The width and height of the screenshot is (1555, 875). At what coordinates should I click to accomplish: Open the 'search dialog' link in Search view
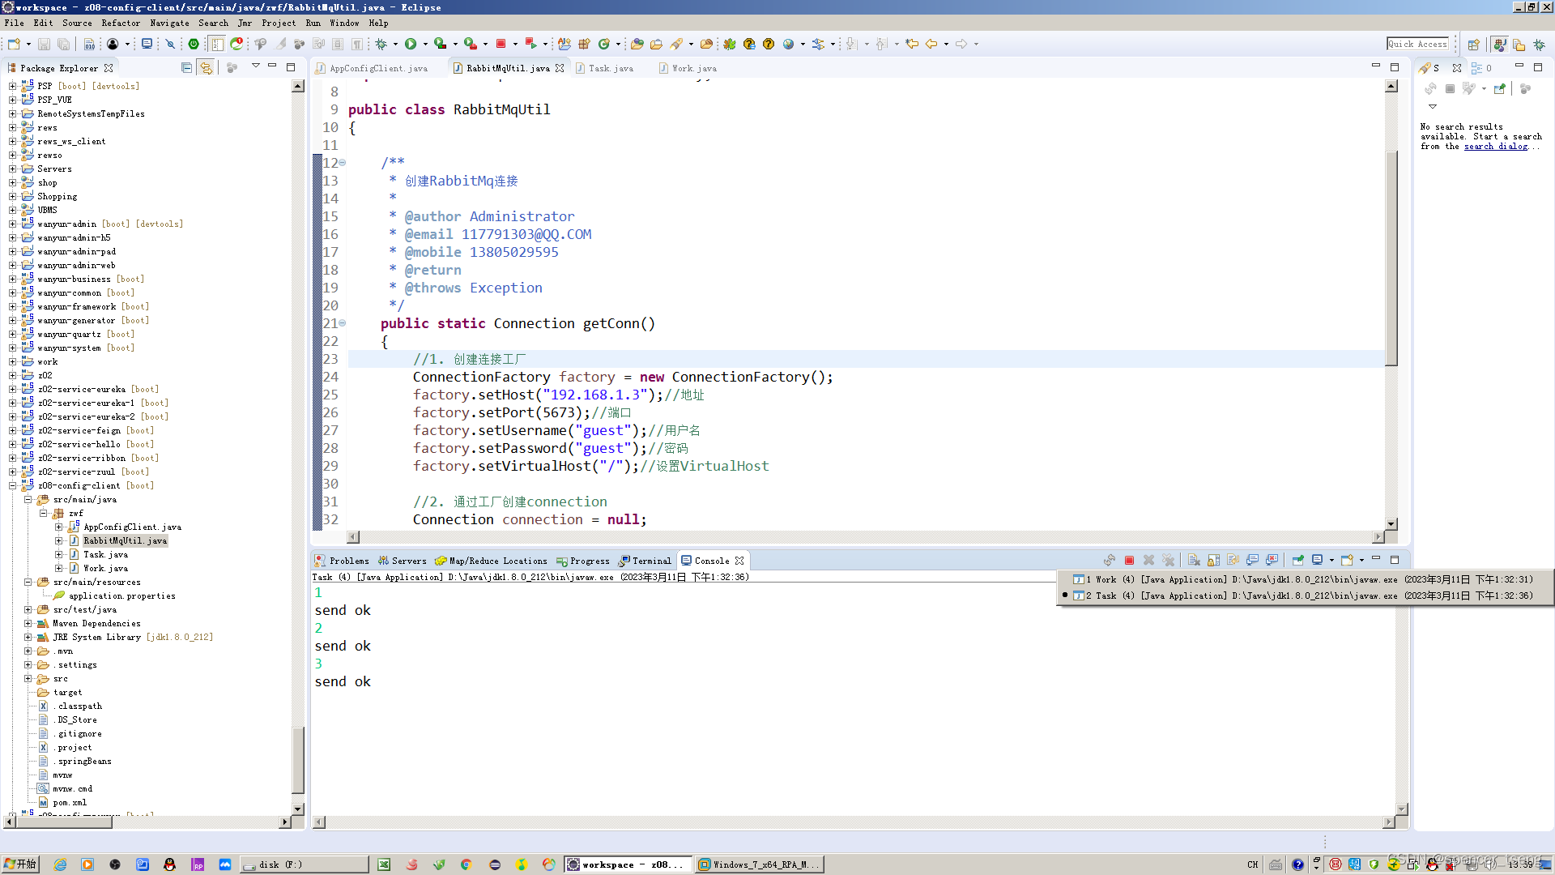[x=1495, y=147]
